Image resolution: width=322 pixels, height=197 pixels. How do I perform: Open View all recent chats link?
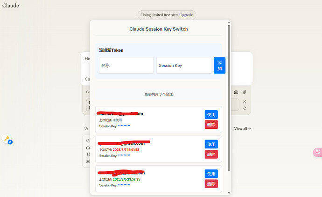[x=242, y=128]
